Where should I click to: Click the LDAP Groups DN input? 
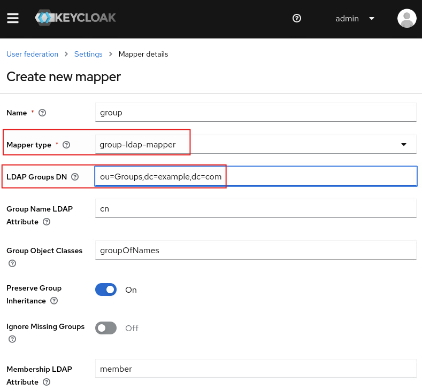(x=256, y=176)
